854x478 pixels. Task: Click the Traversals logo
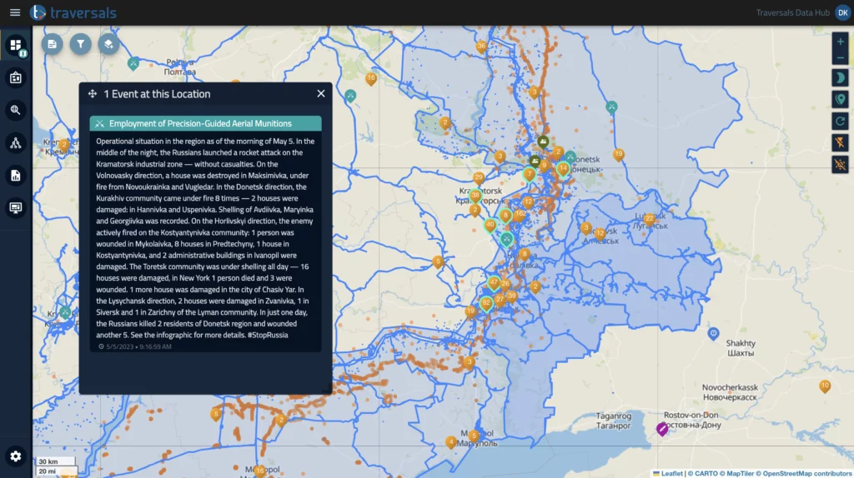[73, 12]
